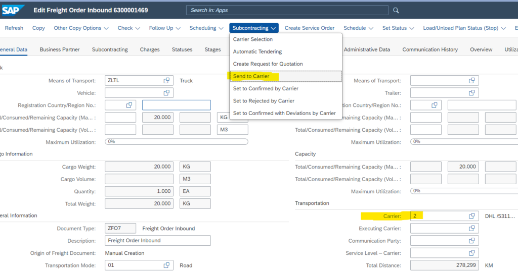Click value help icon in Trailer field
518x271 pixels.
[x=471, y=93]
